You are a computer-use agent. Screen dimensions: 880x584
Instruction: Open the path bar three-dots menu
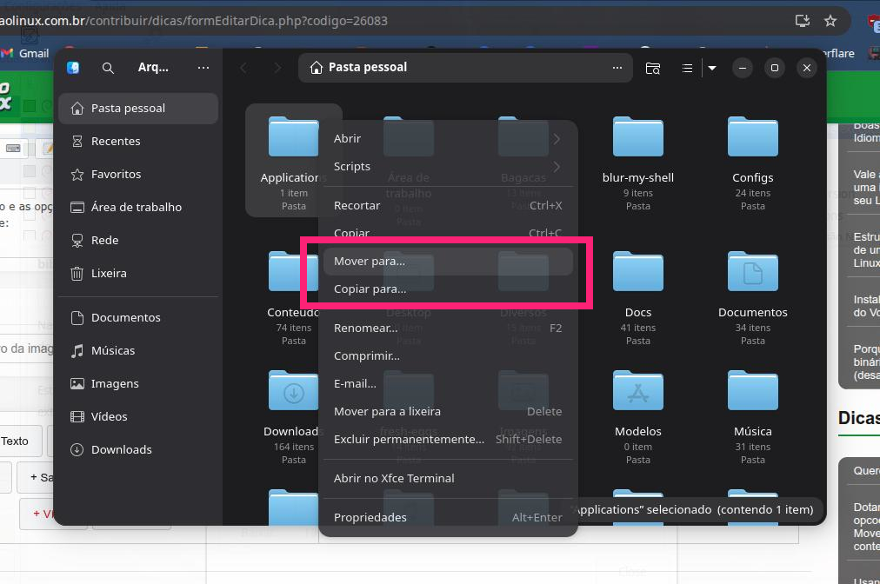point(617,68)
